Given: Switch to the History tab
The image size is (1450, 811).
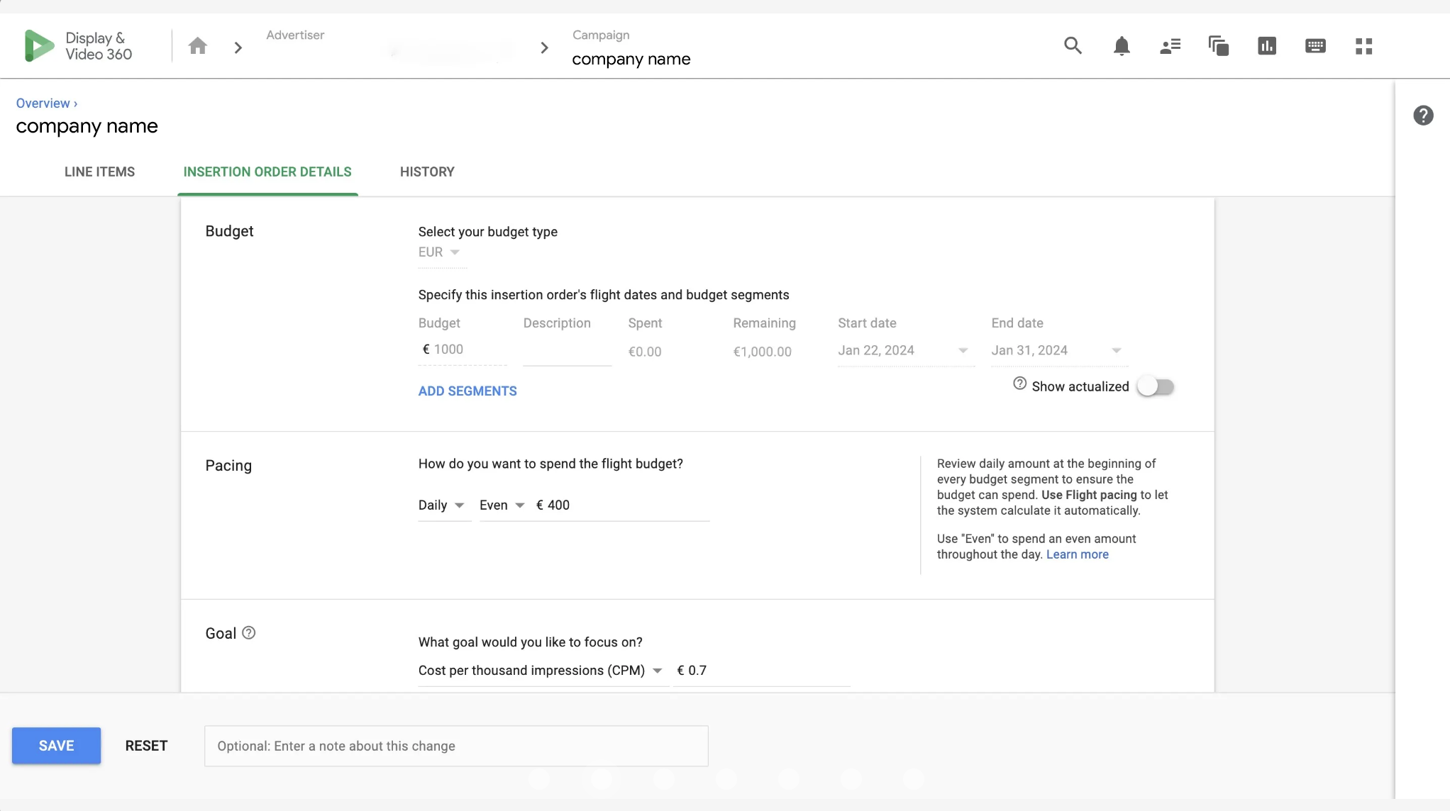Looking at the screenshot, I should [x=427, y=172].
